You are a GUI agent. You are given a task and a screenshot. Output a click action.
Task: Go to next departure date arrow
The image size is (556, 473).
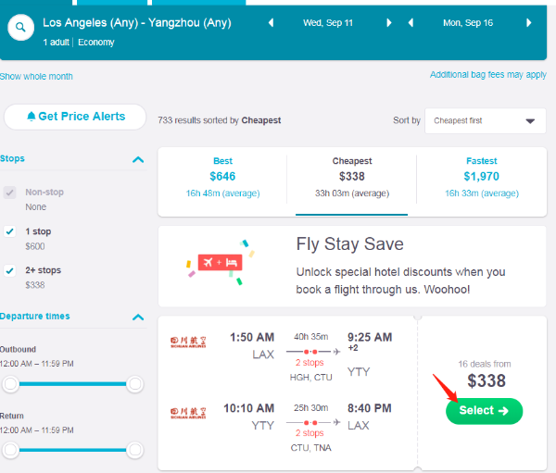[x=389, y=22]
